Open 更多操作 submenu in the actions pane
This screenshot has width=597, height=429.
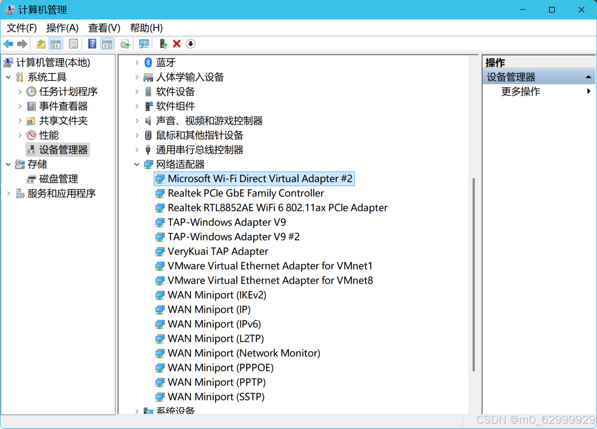[x=539, y=92]
